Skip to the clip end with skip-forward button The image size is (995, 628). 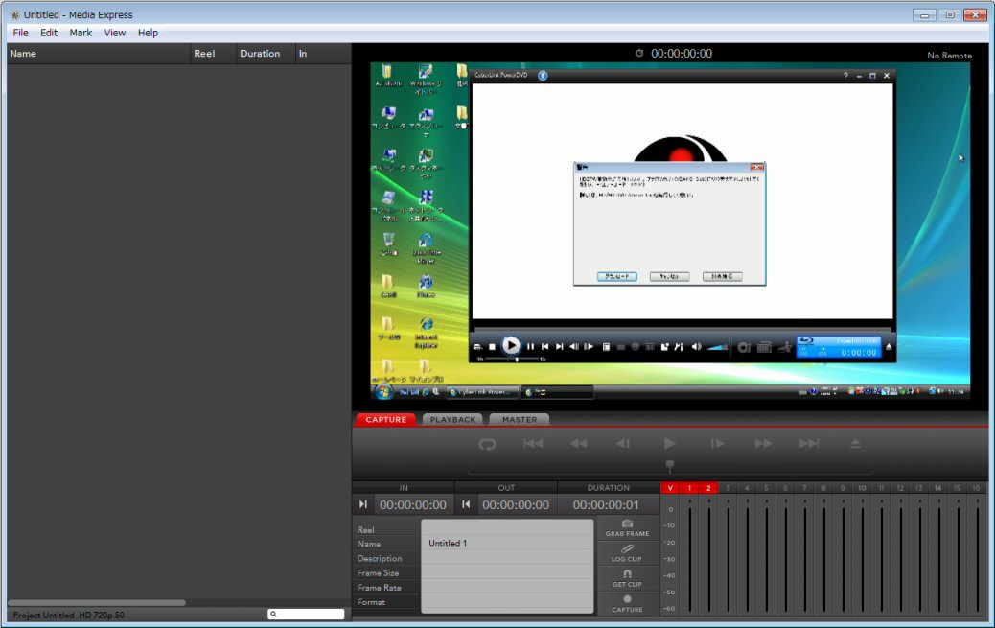[809, 443]
